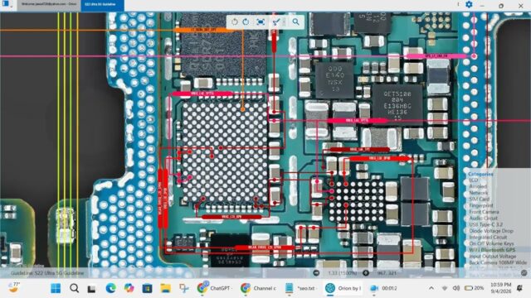Open Snipping Tool from taskbar

(184, 288)
